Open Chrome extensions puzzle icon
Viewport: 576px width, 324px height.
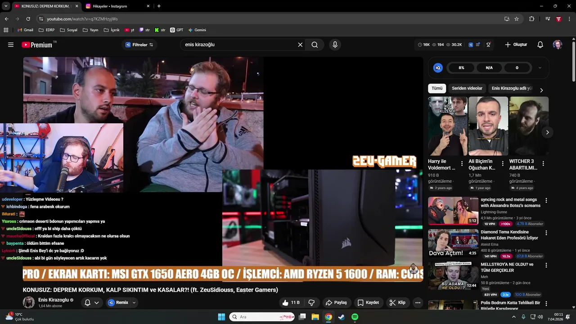pos(532,19)
